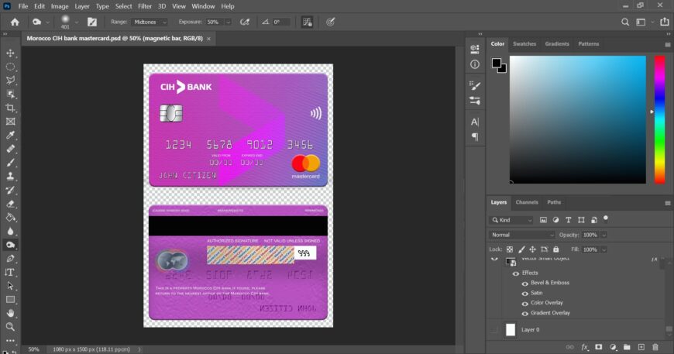The image size is (674, 354).
Task: Hide the Bevel & Emboss effect
Action: pyautogui.click(x=524, y=284)
